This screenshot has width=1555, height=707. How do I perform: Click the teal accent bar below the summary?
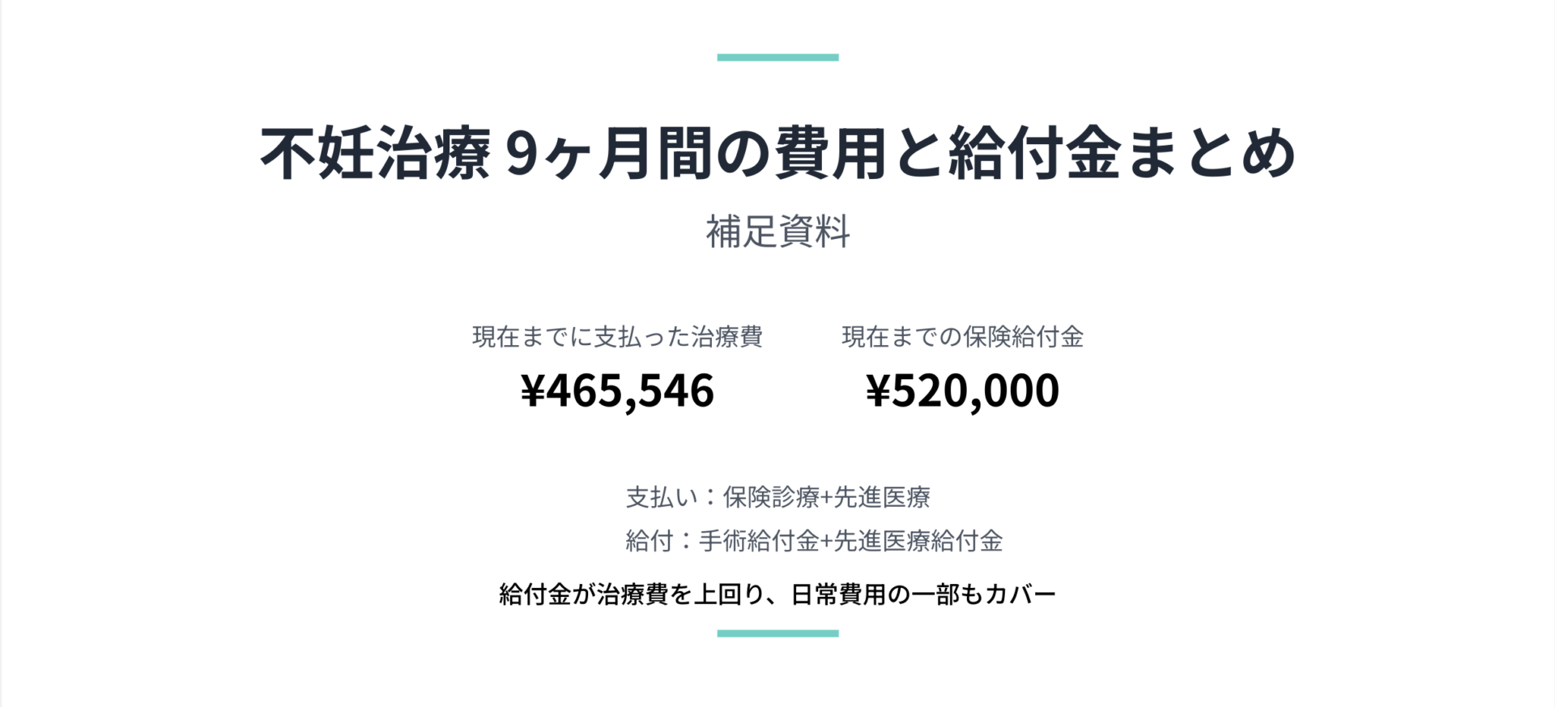coord(777,633)
